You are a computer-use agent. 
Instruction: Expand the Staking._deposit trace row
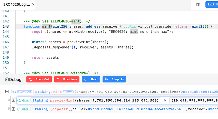tap(13, 109)
